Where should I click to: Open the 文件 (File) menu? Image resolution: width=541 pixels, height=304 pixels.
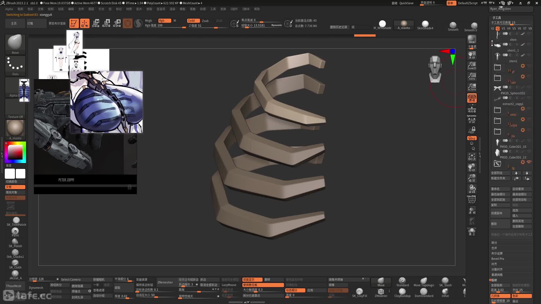click(81, 9)
